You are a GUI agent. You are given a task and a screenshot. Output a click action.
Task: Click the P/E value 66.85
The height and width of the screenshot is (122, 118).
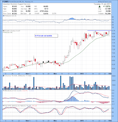tap(46, 6)
